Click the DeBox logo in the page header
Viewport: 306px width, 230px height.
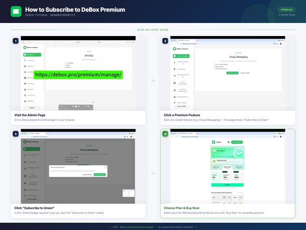point(16,12)
